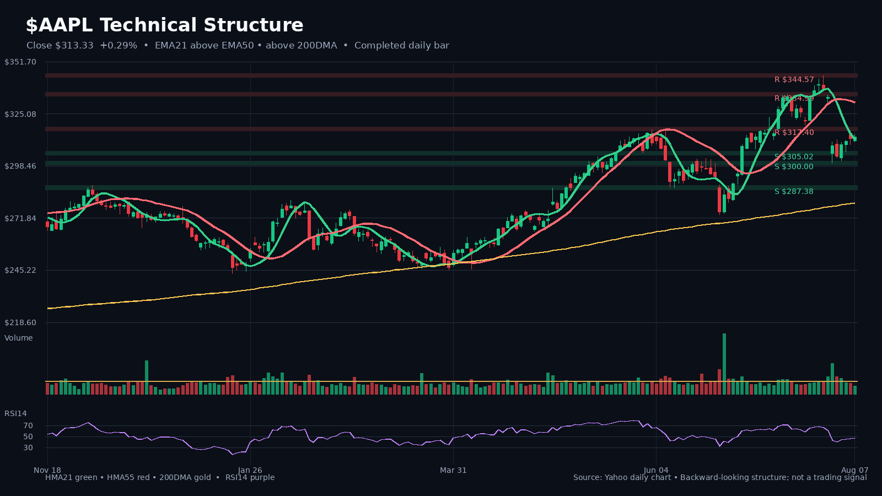The width and height of the screenshot is (882, 496).
Task: Click the "S $287.38" support label
Action: (794, 192)
